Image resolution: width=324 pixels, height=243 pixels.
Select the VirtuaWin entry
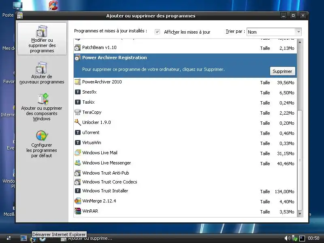coord(185,143)
